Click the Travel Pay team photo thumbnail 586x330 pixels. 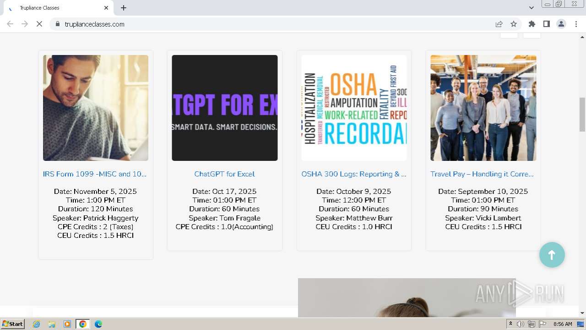coord(483,108)
